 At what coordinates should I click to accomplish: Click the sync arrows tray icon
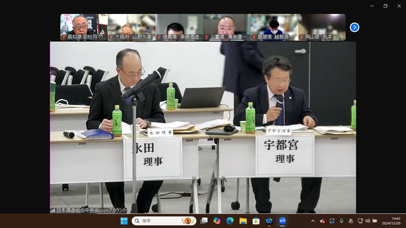click(332, 221)
